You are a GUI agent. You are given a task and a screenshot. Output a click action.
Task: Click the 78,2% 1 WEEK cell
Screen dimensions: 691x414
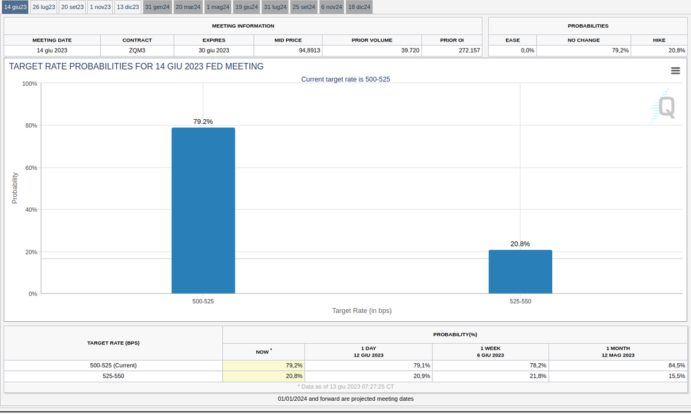[491, 365]
